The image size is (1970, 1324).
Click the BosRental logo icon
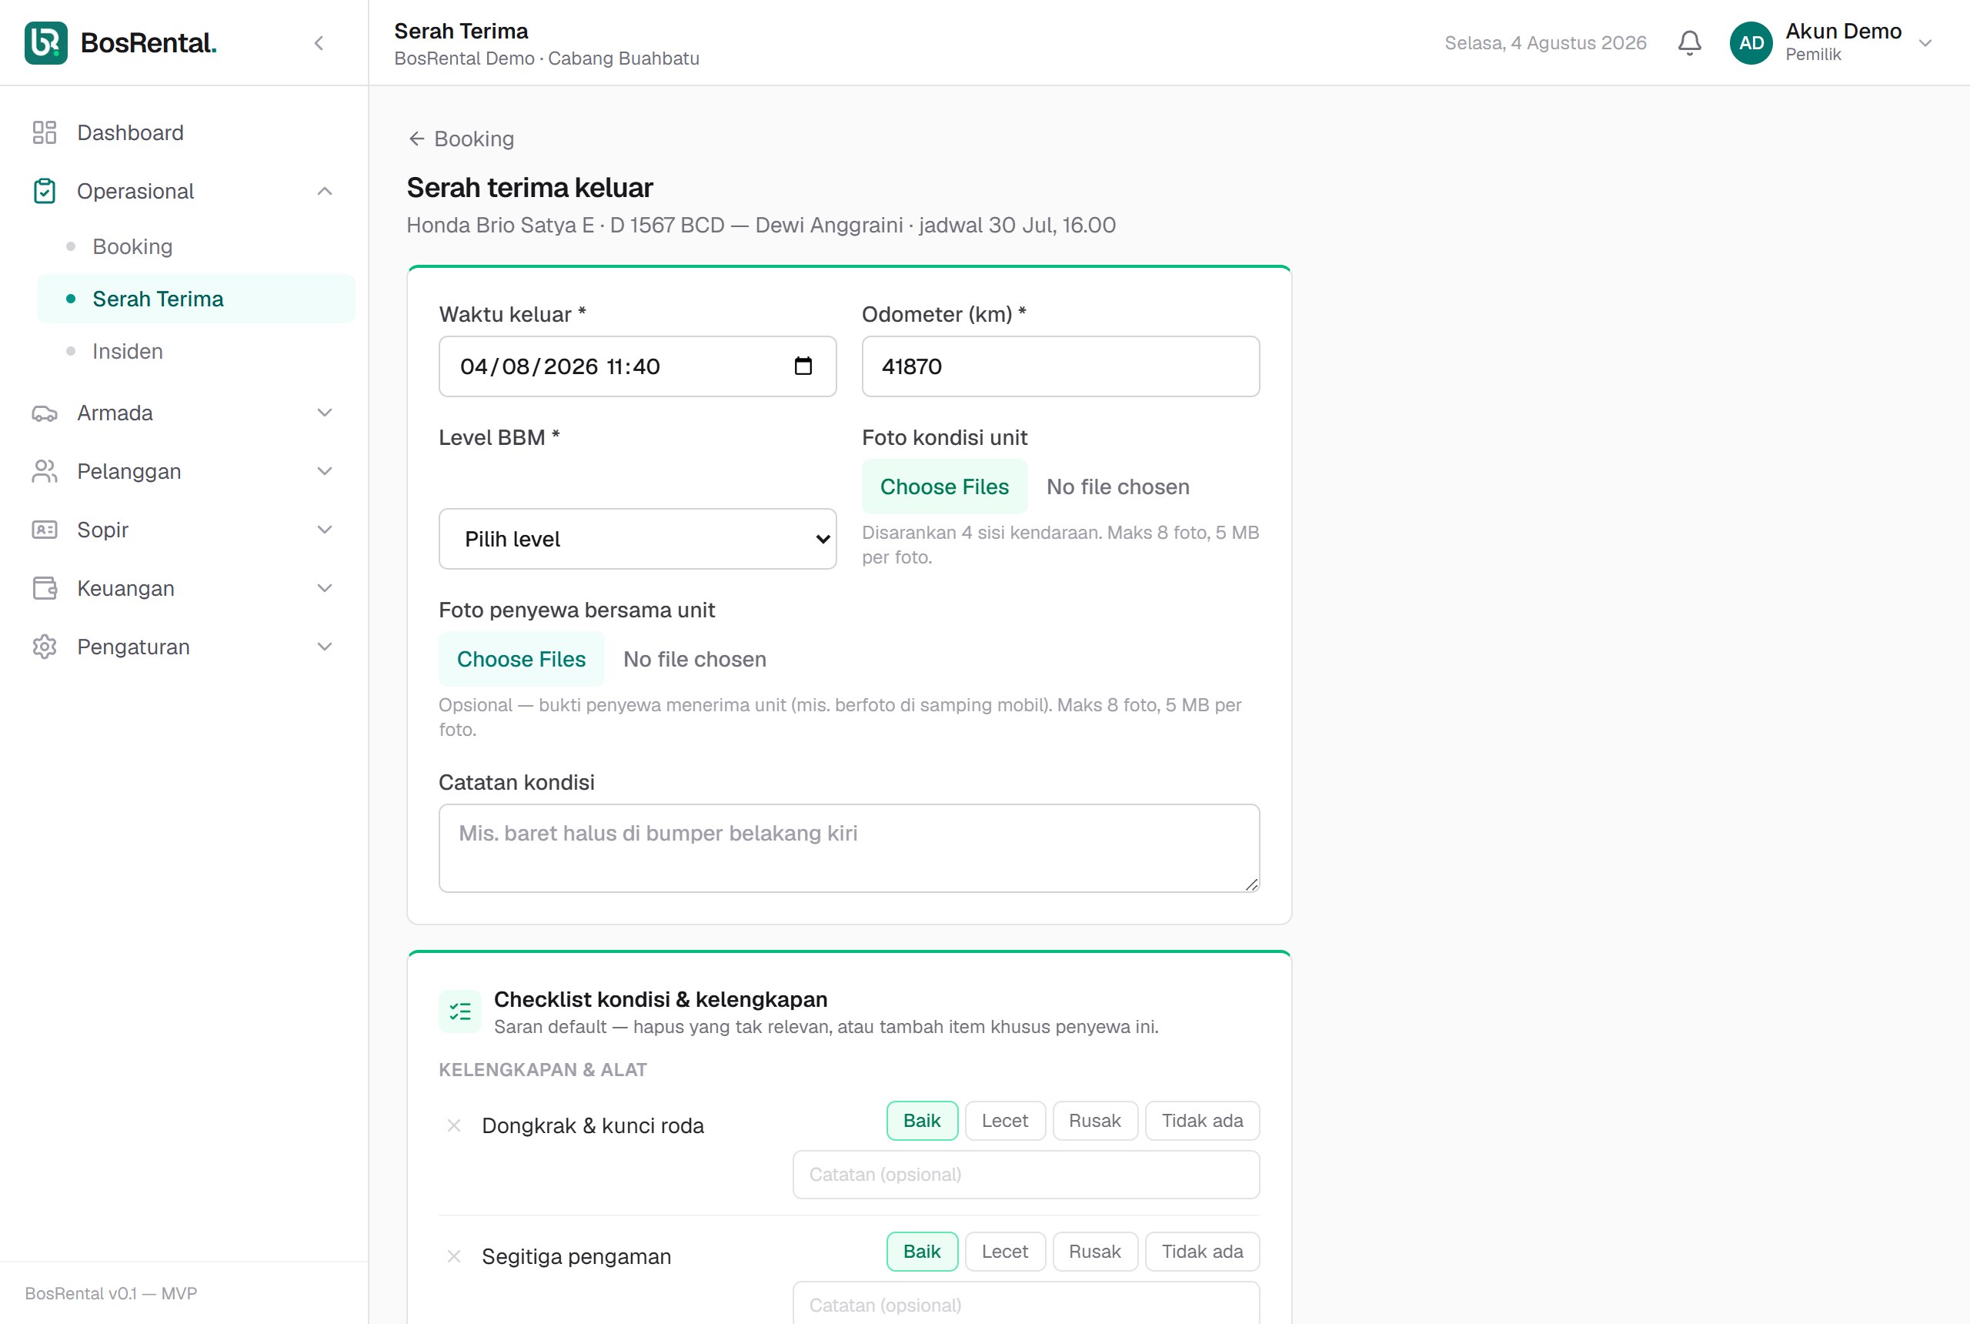[45, 42]
